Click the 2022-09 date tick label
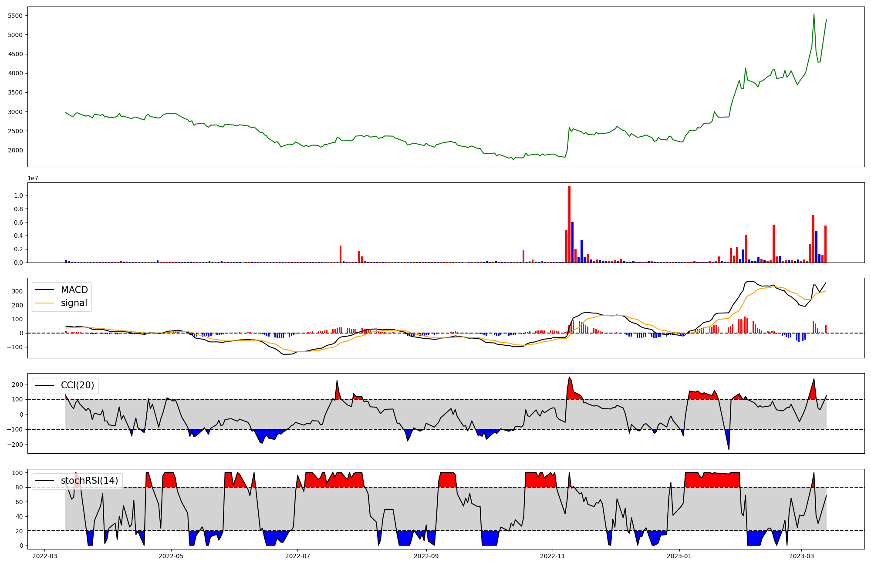Screen dimensions: 871x566 [426, 556]
